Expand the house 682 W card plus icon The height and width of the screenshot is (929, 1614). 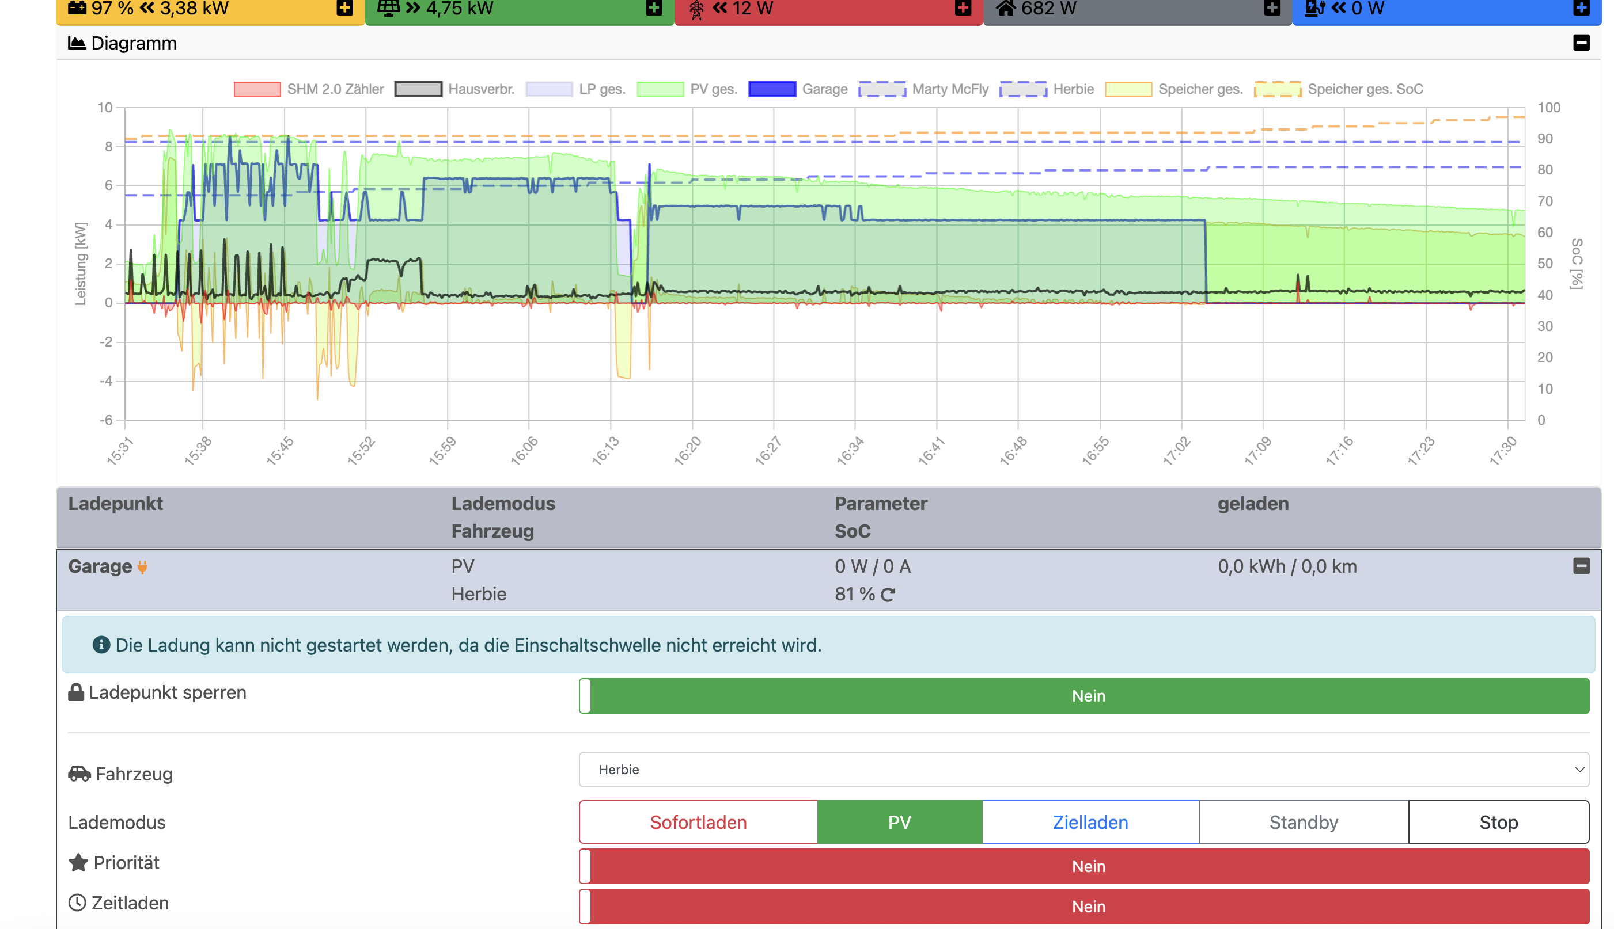[1272, 7]
